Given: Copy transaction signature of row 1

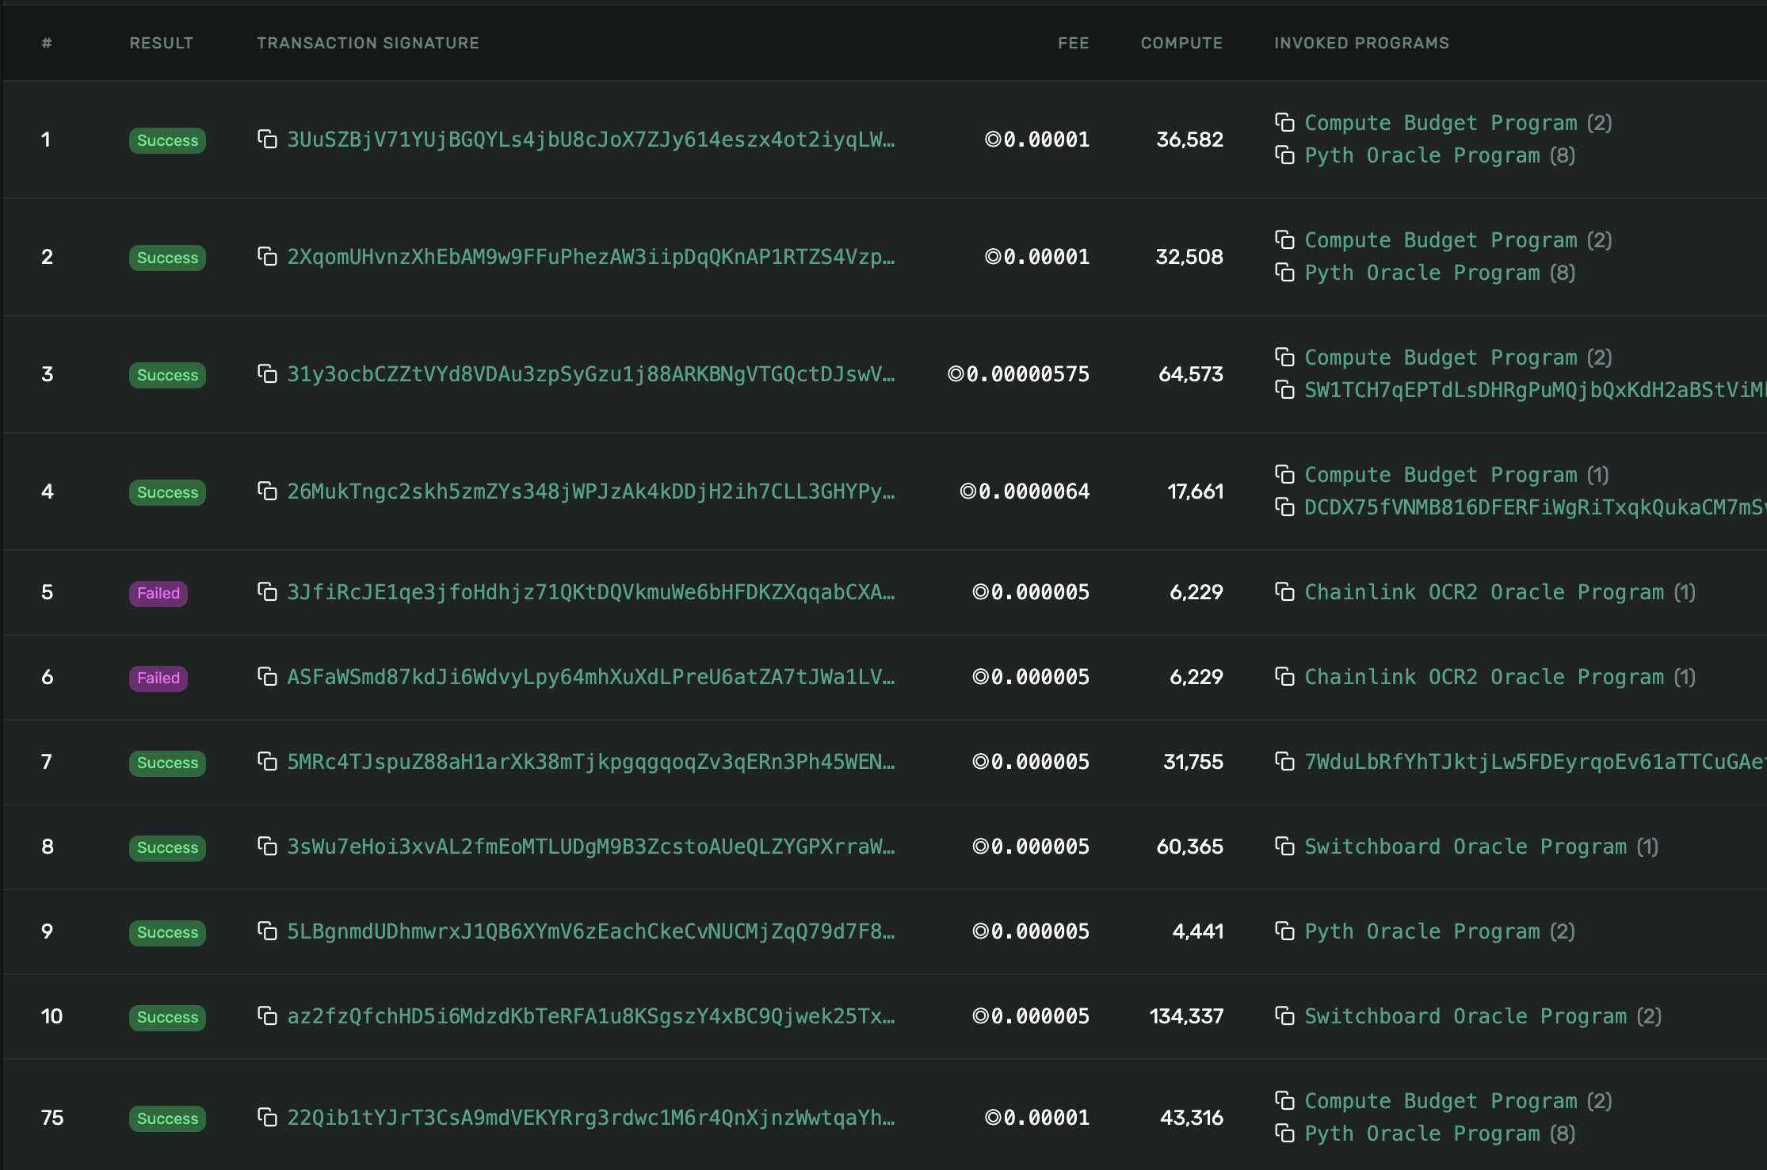Looking at the screenshot, I should coord(268,140).
